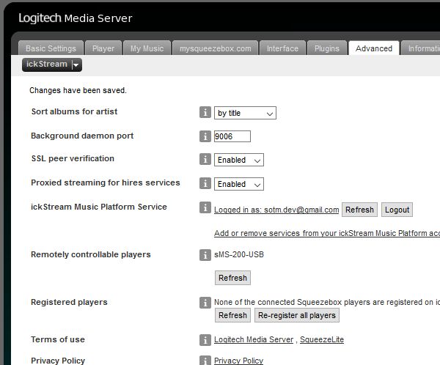The width and height of the screenshot is (440, 365).
Task: Click info icon for Remotely controllable players
Action: click(x=205, y=255)
